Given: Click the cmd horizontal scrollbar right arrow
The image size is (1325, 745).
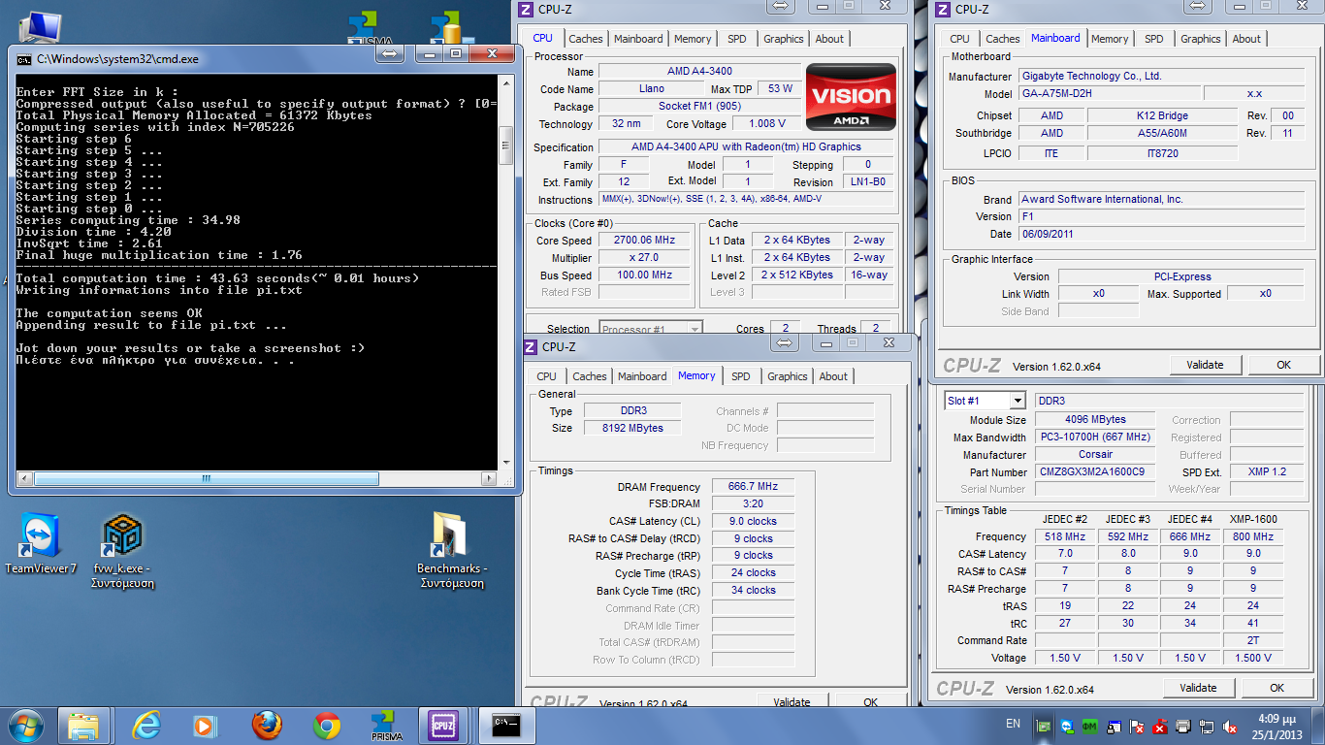Looking at the screenshot, I should (x=490, y=479).
